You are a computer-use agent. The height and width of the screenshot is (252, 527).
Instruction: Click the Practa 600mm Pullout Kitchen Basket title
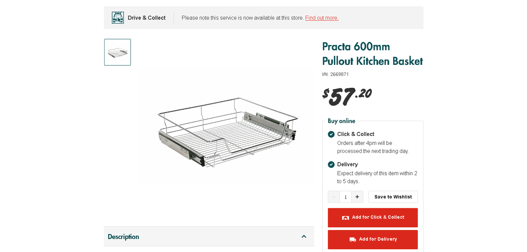tap(372, 54)
